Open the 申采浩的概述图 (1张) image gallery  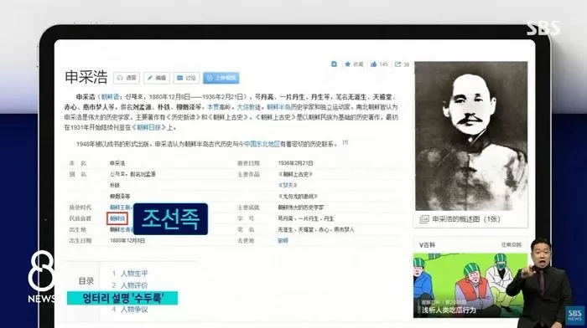tap(465, 219)
